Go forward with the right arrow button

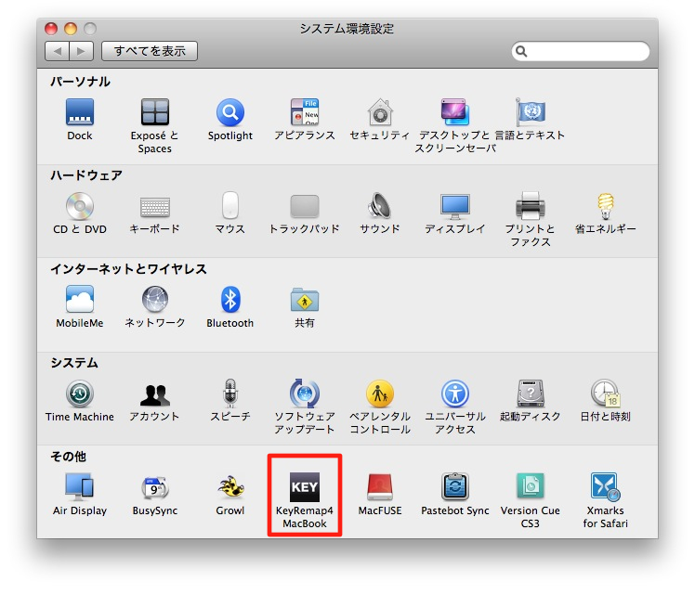[x=81, y=51]
